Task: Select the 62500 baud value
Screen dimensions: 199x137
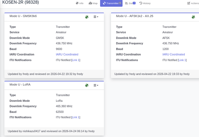Action: 60,112
